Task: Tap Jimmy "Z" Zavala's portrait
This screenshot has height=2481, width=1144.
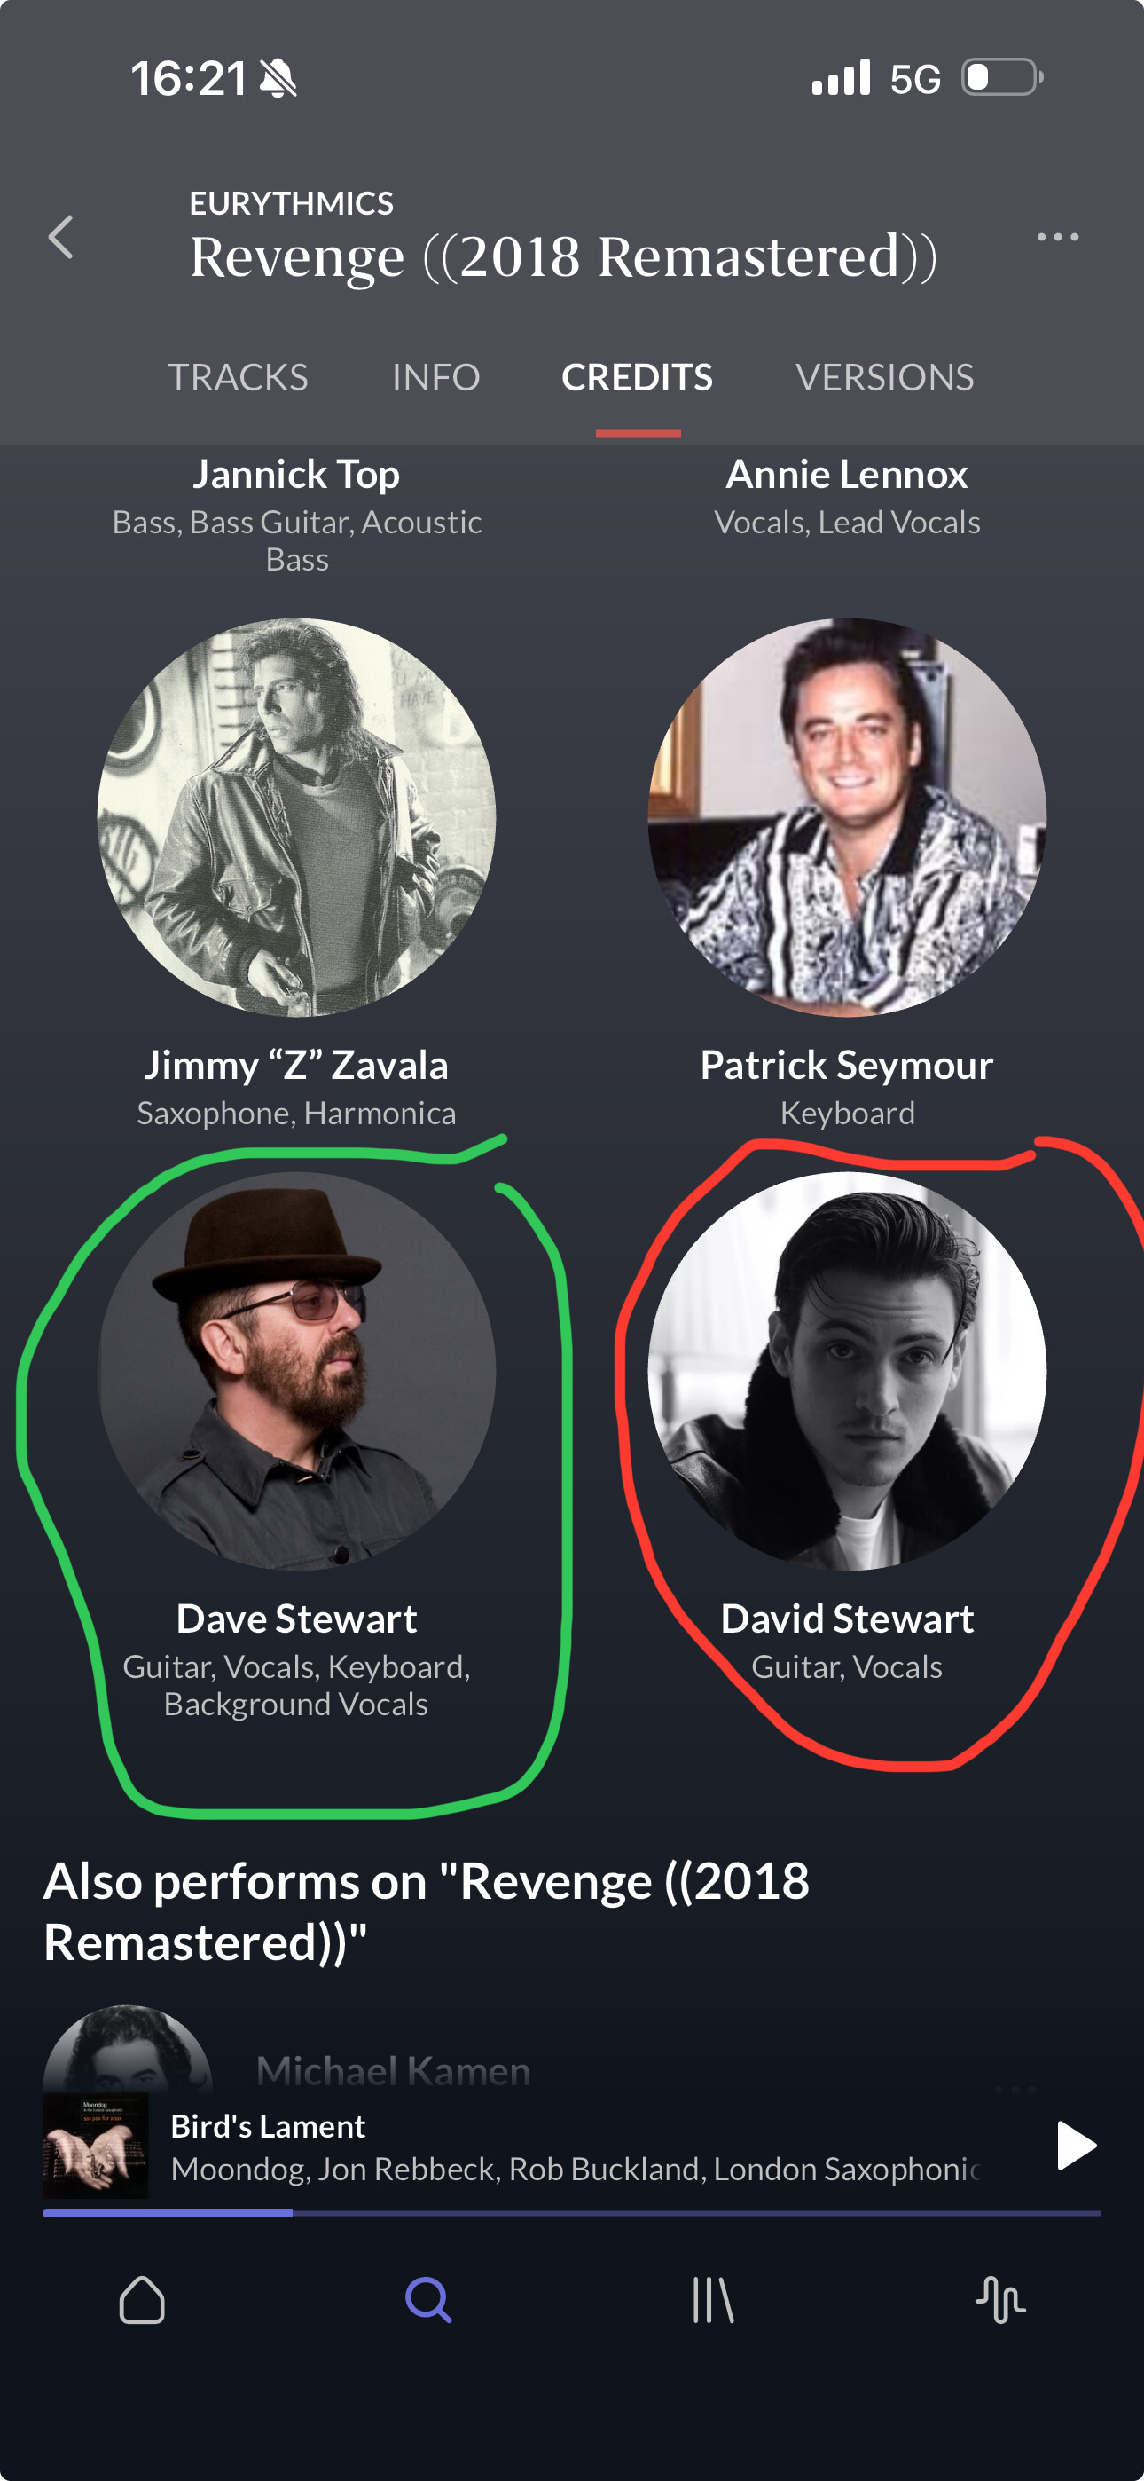Action: coord(296,816)
